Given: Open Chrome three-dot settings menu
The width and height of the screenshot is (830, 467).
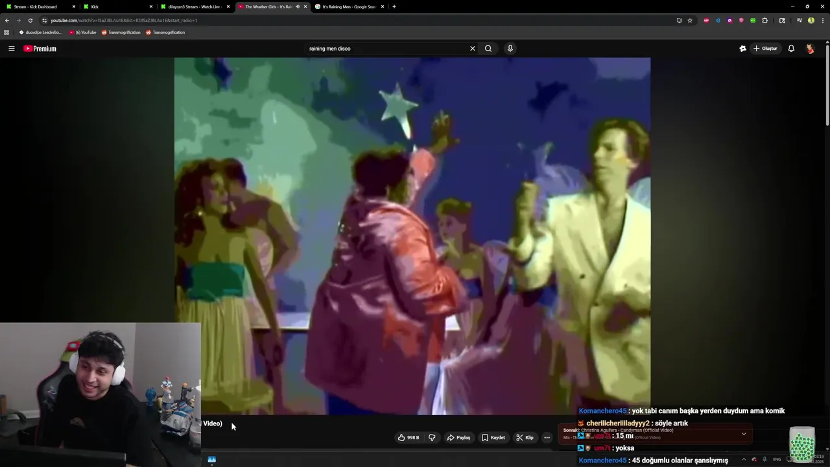Looking at the screenshot, I should 822,20.
